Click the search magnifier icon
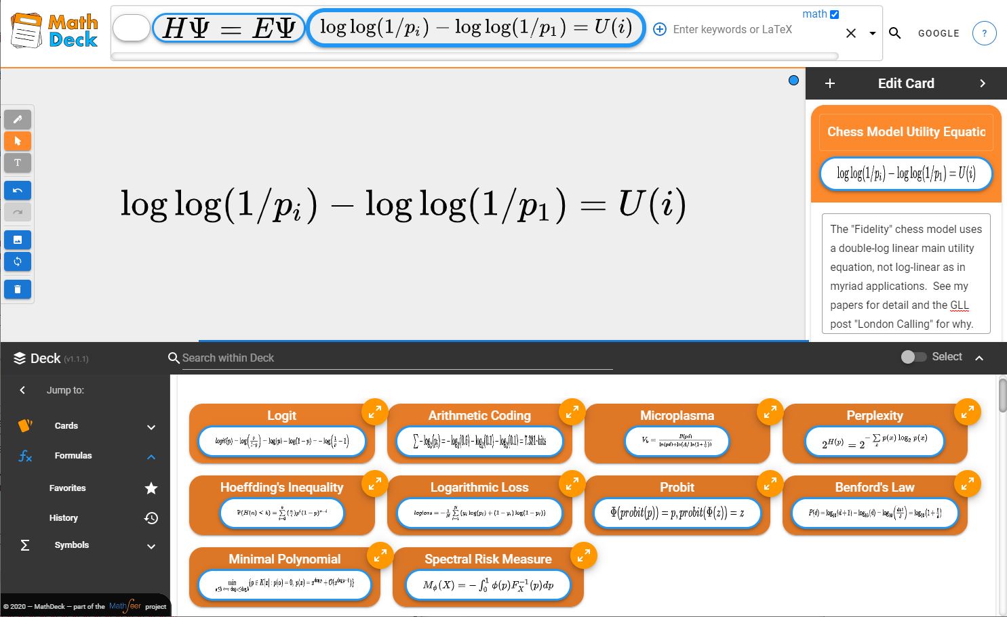1007x617 pixels. (x=895, y=33)
